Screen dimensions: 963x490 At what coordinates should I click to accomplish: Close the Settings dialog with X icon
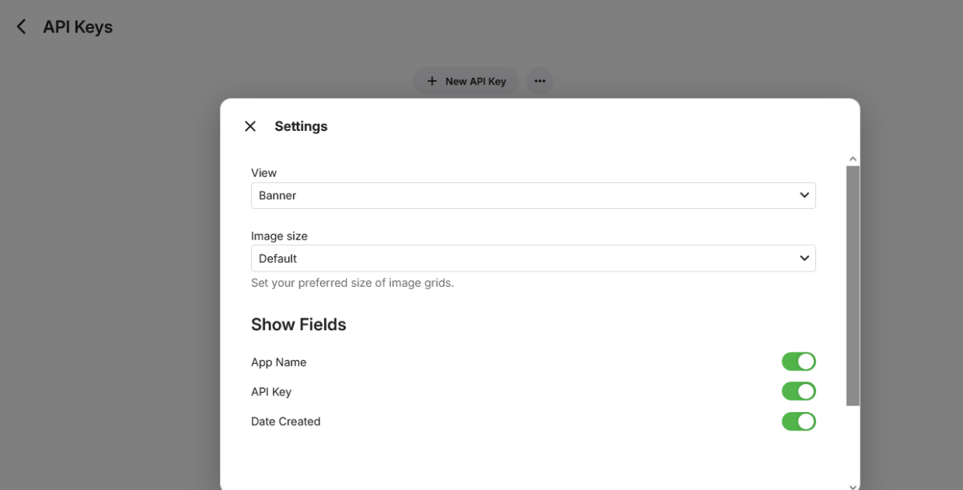pyautogui.click(x=250, y=126)
